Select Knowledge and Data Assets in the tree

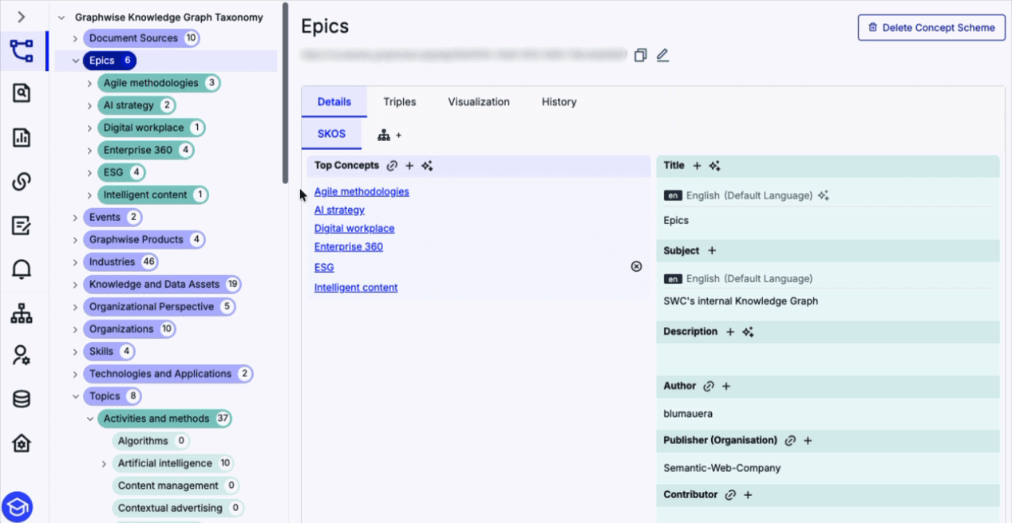pos(162,284)
